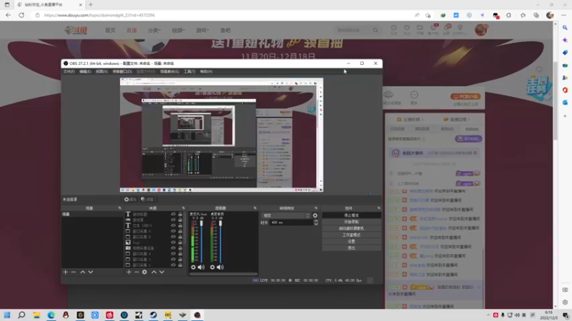Click microphone channel blue volume slider
Screen dimensions: 572x321
[x=202, y=241]
